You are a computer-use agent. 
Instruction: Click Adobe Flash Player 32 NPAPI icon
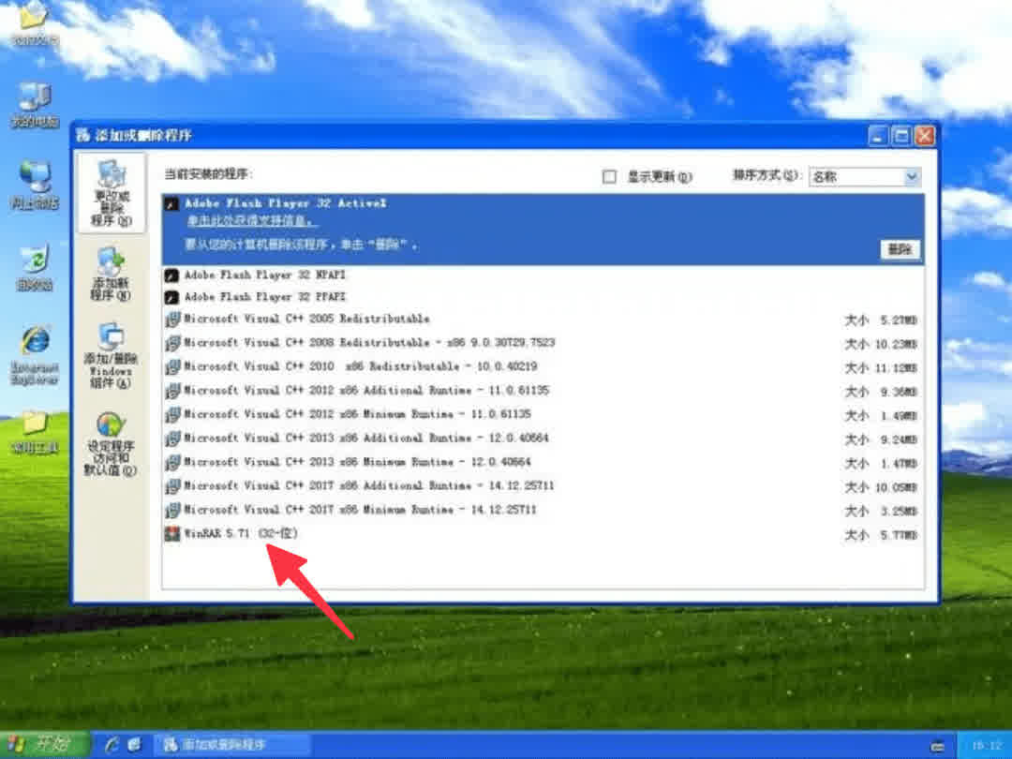[171, 275]
